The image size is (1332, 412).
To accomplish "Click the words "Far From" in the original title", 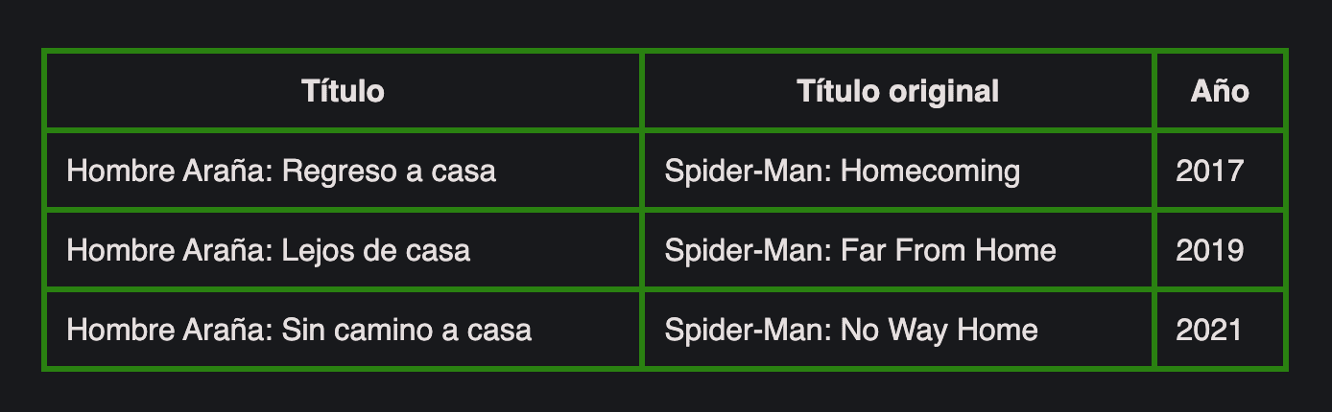I will pyautogui.click(x=904, y=251).
